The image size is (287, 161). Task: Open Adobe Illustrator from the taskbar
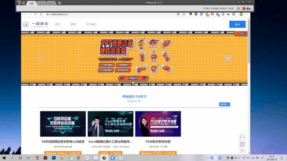[45, 158]
